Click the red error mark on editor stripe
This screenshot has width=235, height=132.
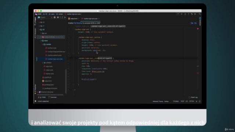point(198,73)
